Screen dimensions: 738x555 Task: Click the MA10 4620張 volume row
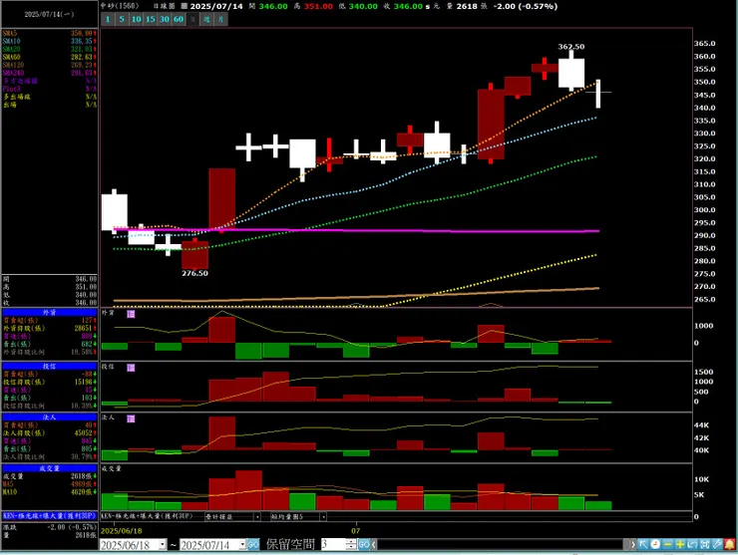[x=50, y=492]
